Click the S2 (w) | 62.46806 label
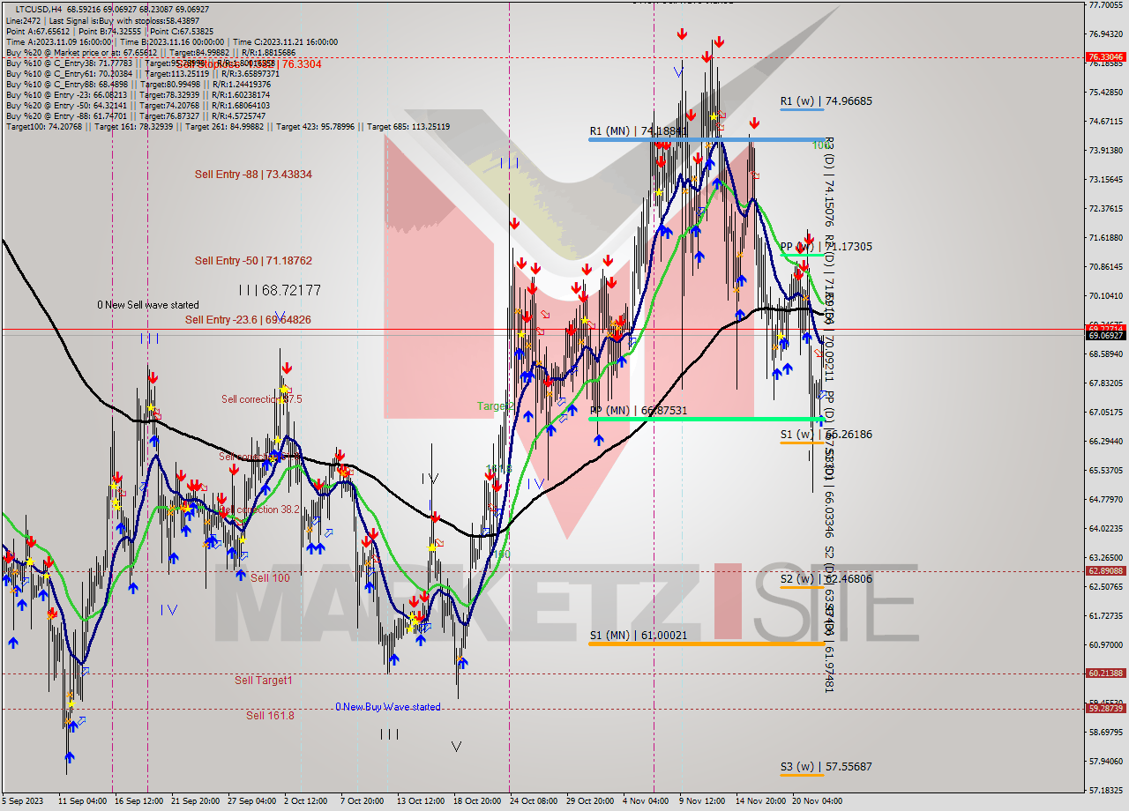1129x811 pixels. coord(826,579)
